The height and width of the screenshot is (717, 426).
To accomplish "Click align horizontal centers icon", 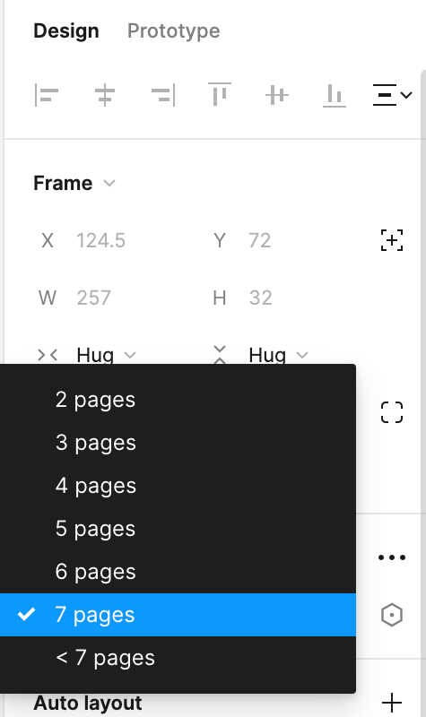I will tap(105, 95).
